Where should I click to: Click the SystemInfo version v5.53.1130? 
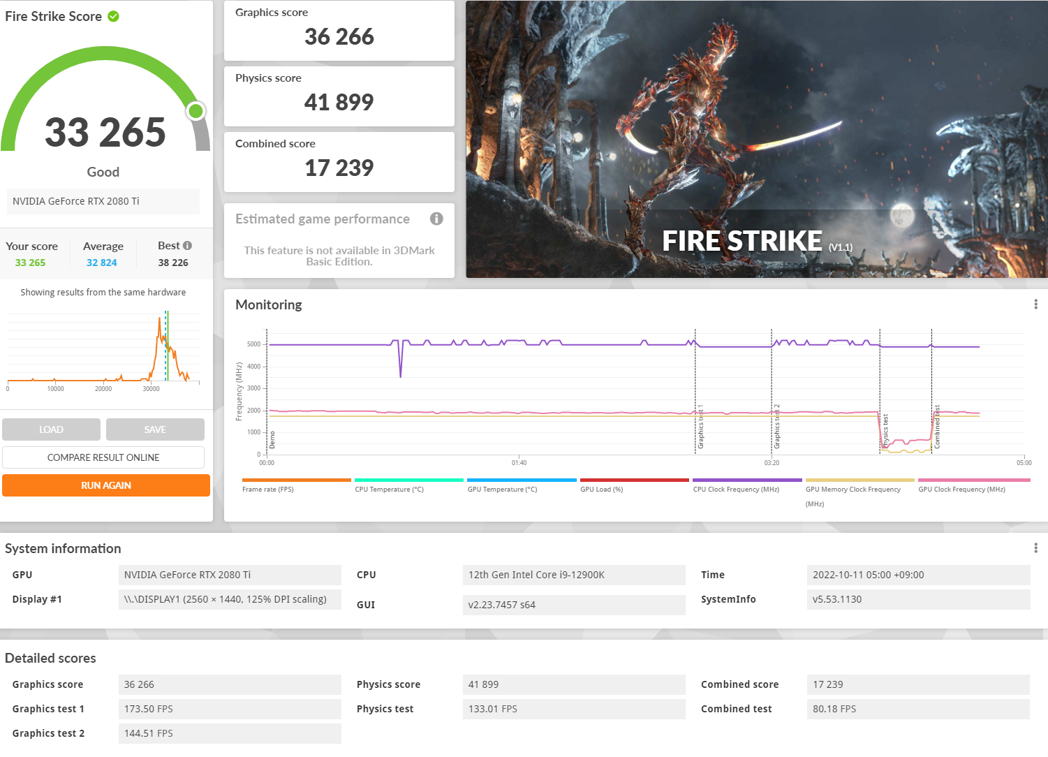pos(918,599)
